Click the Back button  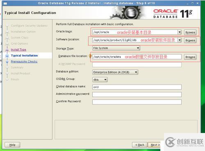[x=140, y=145]
